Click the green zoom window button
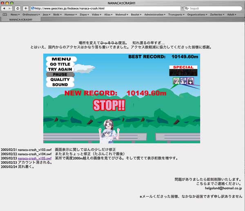The width and height of the screenshot is (245, 211). point(12,3)
